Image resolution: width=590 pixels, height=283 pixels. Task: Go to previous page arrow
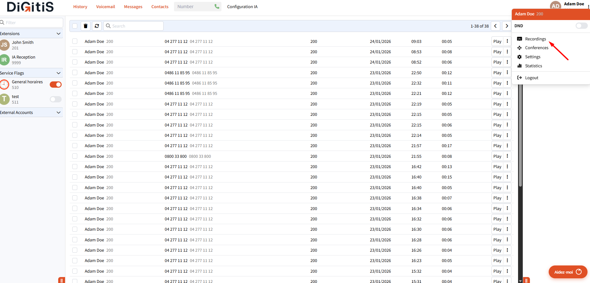tap(496, 26)
